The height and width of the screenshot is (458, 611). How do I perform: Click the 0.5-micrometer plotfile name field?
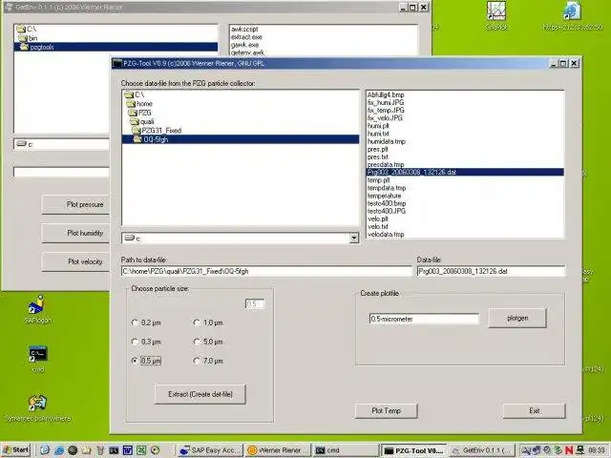[x=424, y=319]
